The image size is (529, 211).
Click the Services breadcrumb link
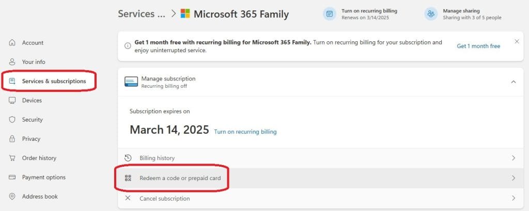pos(142,14)
